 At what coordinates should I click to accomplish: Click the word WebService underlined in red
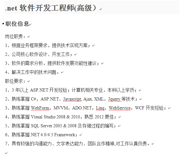120,108
